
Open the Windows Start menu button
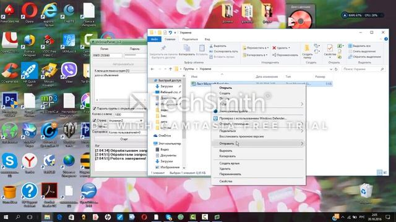coord(6,217)
